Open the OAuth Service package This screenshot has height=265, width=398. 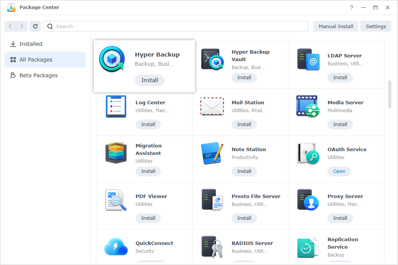339,171
